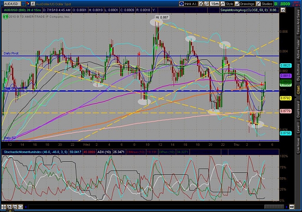The height and width of the screenshot is (212, 302).
Task: Click the green 0.8809 price label
Action: [286, 82]
